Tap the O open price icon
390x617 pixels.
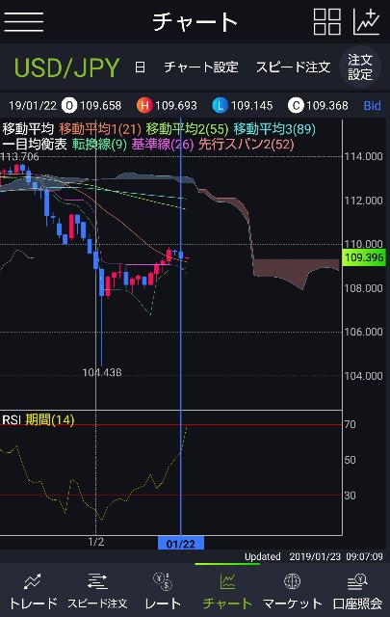click(x=69, y=105)
